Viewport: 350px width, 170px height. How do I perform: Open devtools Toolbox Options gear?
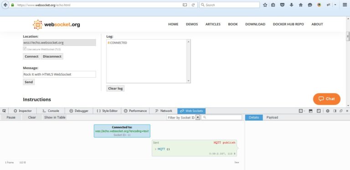pos(328,111)
